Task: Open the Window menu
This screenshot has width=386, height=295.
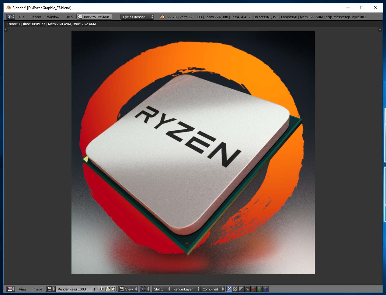Action: 53,17
